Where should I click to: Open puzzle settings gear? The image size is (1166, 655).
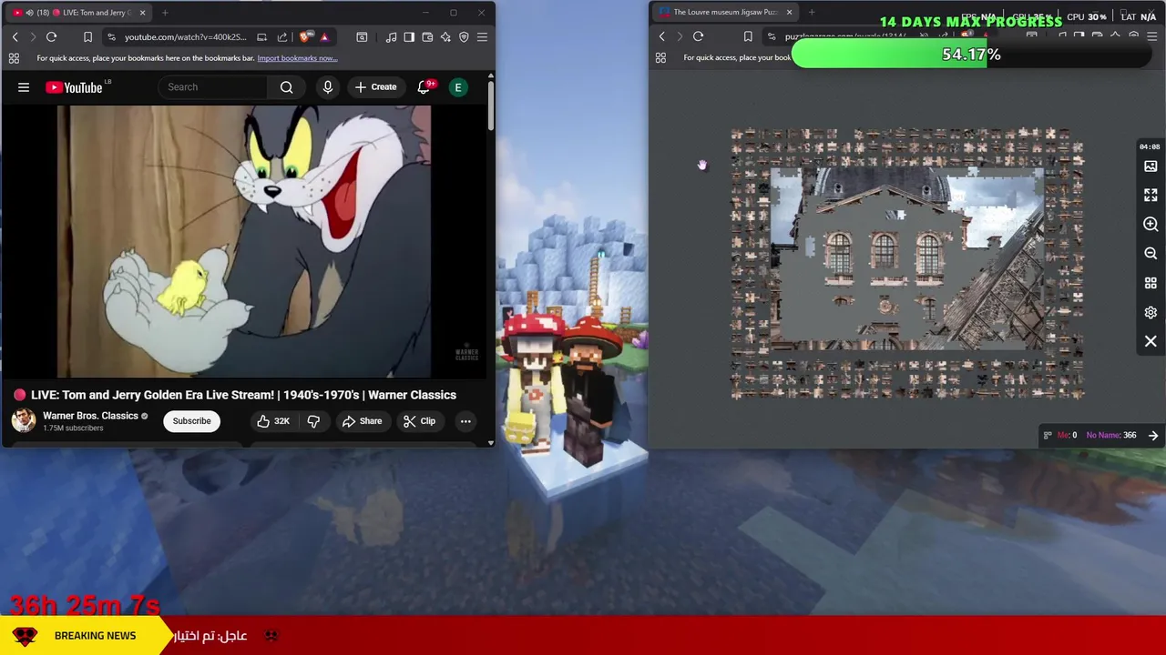coord(1151,312)
